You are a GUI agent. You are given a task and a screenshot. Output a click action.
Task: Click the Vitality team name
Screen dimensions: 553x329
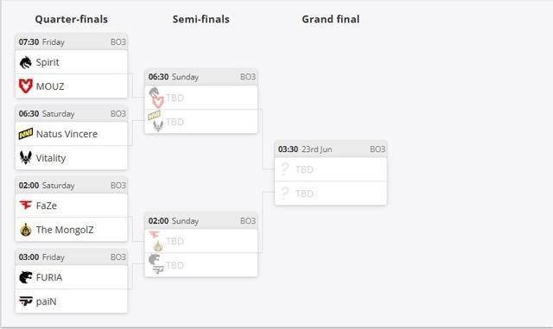click(x=51, y=158)
